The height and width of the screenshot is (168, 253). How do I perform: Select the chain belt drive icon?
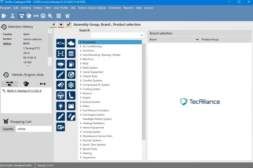(x=71, y=116)
